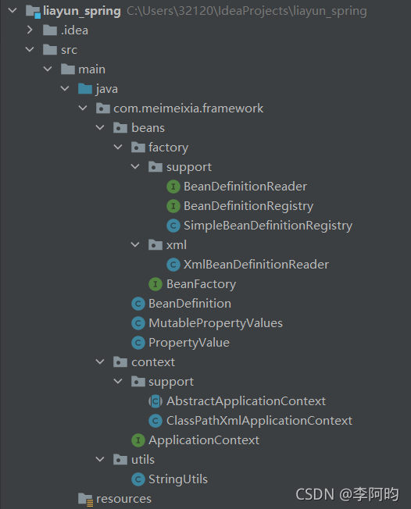
Task: Select the BeanDefinitionReader file name
Action: (x=245, y=187)
